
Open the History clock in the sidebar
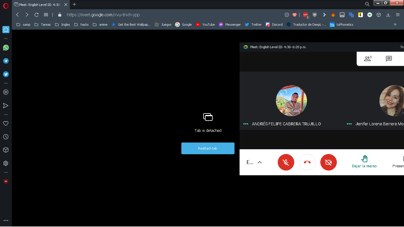[x=6, y=137]
